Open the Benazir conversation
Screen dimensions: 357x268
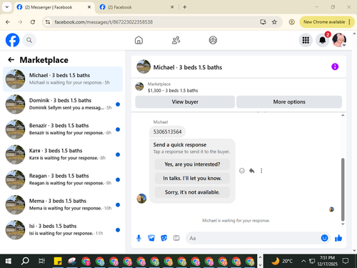click(x=63, y=129)
